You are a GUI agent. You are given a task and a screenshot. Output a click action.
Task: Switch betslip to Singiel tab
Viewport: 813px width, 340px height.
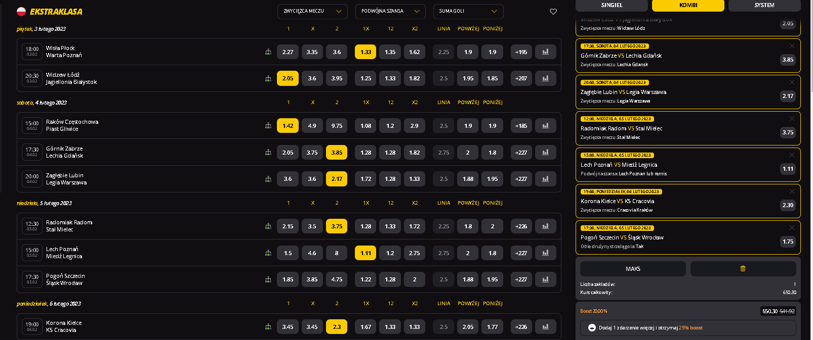[x=612, y=5]
